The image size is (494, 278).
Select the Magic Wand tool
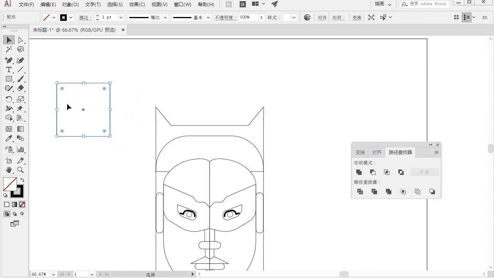[9, 49]
